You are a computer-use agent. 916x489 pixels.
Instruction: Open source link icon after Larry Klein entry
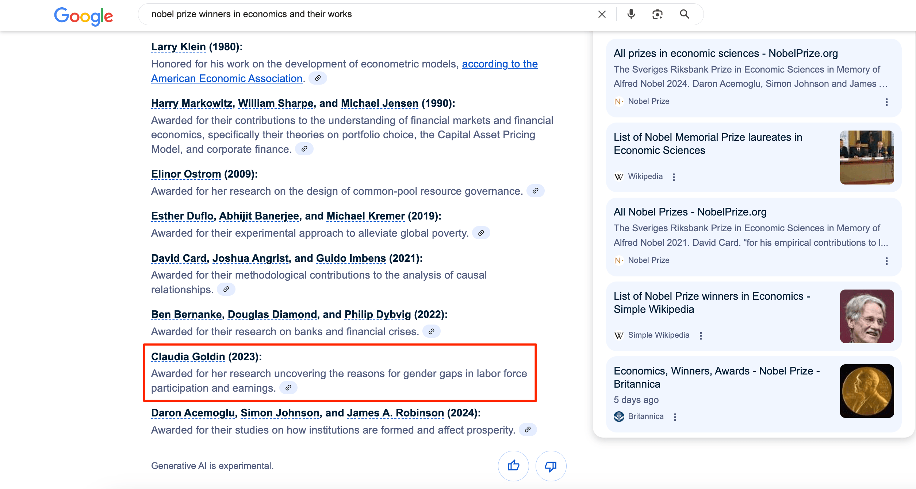pos(318,78)
